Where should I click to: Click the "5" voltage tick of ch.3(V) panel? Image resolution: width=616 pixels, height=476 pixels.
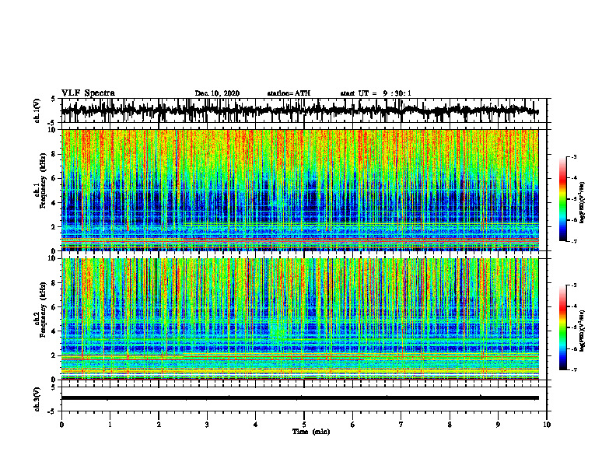point(53,387)
